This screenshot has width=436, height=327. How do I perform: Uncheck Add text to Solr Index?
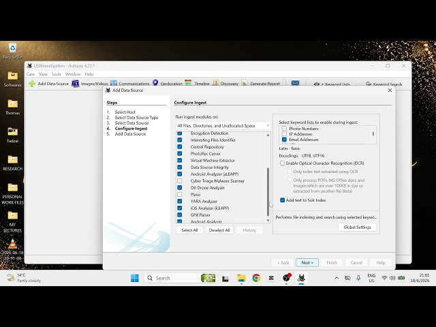coord(283,200)
